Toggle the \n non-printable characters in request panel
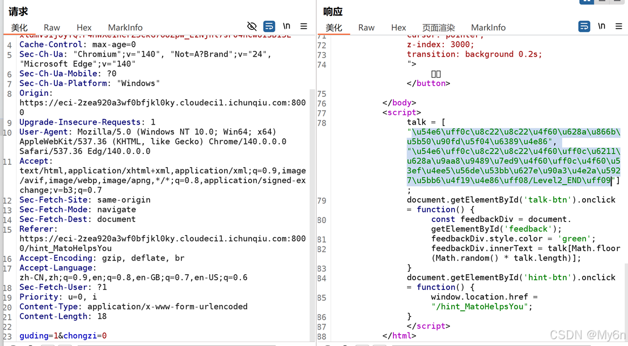The height and width of the screenshot is (346, 628). click(x=287, y=27)
